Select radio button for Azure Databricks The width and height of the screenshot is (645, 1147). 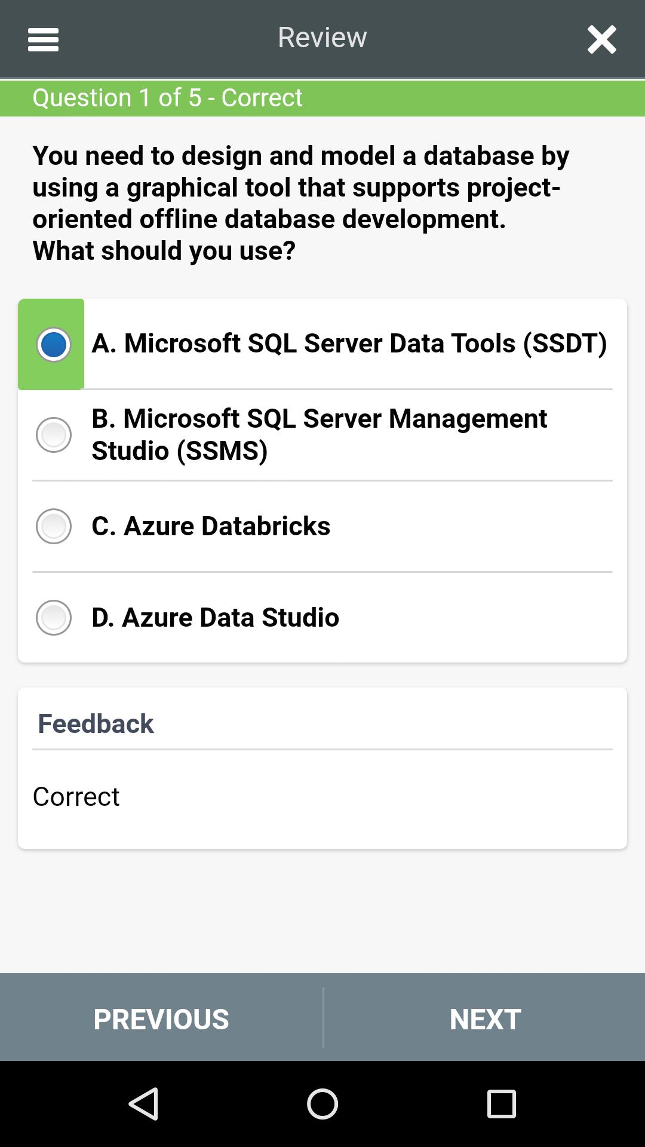tap(54, 526)
